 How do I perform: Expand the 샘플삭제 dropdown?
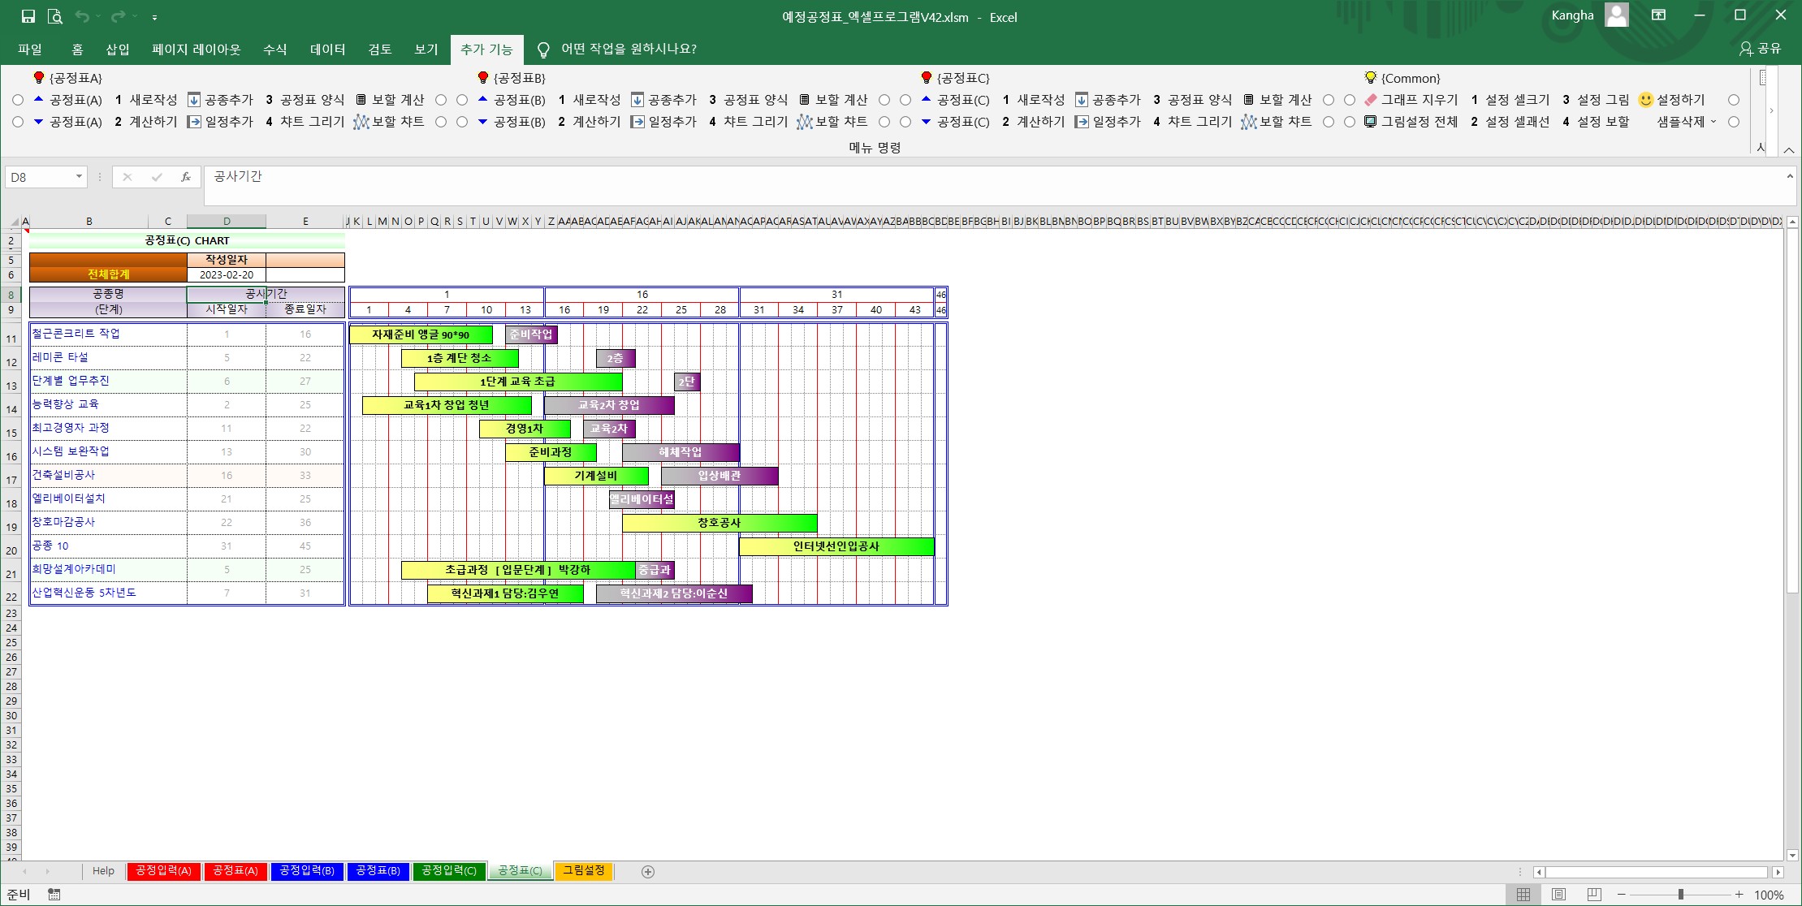[1713, 122]
